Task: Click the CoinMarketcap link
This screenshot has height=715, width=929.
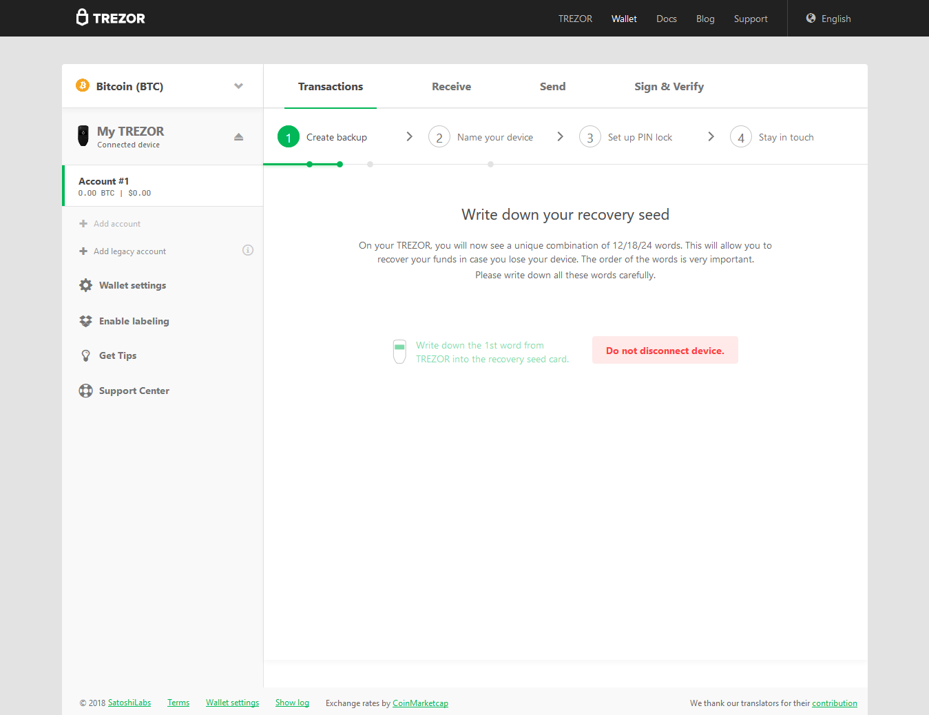Action: click(420, 703)
